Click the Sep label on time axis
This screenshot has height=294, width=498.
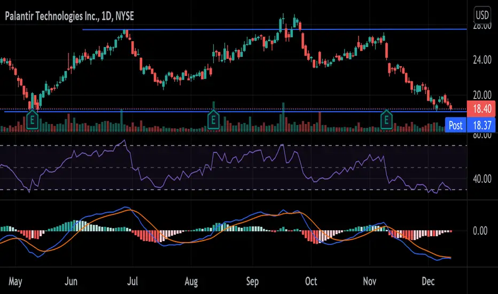point(253,282)
